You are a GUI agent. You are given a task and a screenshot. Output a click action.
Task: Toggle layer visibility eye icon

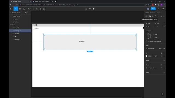164,49
